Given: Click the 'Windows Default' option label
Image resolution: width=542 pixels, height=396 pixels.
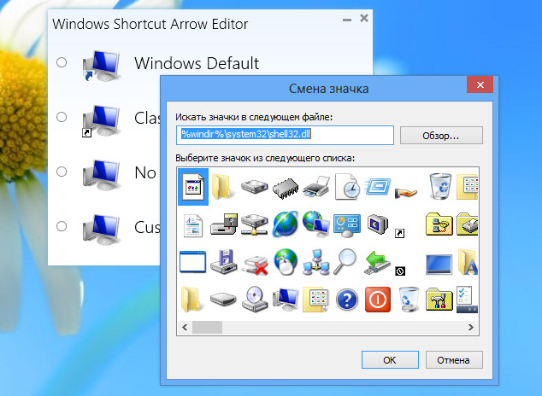Looking at the screenshot, I should 197,63.
